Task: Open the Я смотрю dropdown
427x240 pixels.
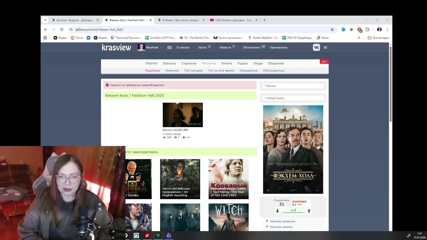Action: click(184, 47)
